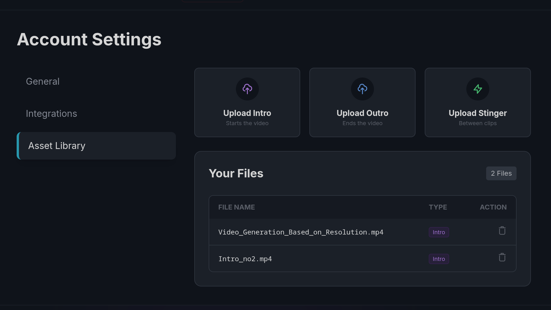Delete Intro_no2.mp4 using its trash icon

502,257
